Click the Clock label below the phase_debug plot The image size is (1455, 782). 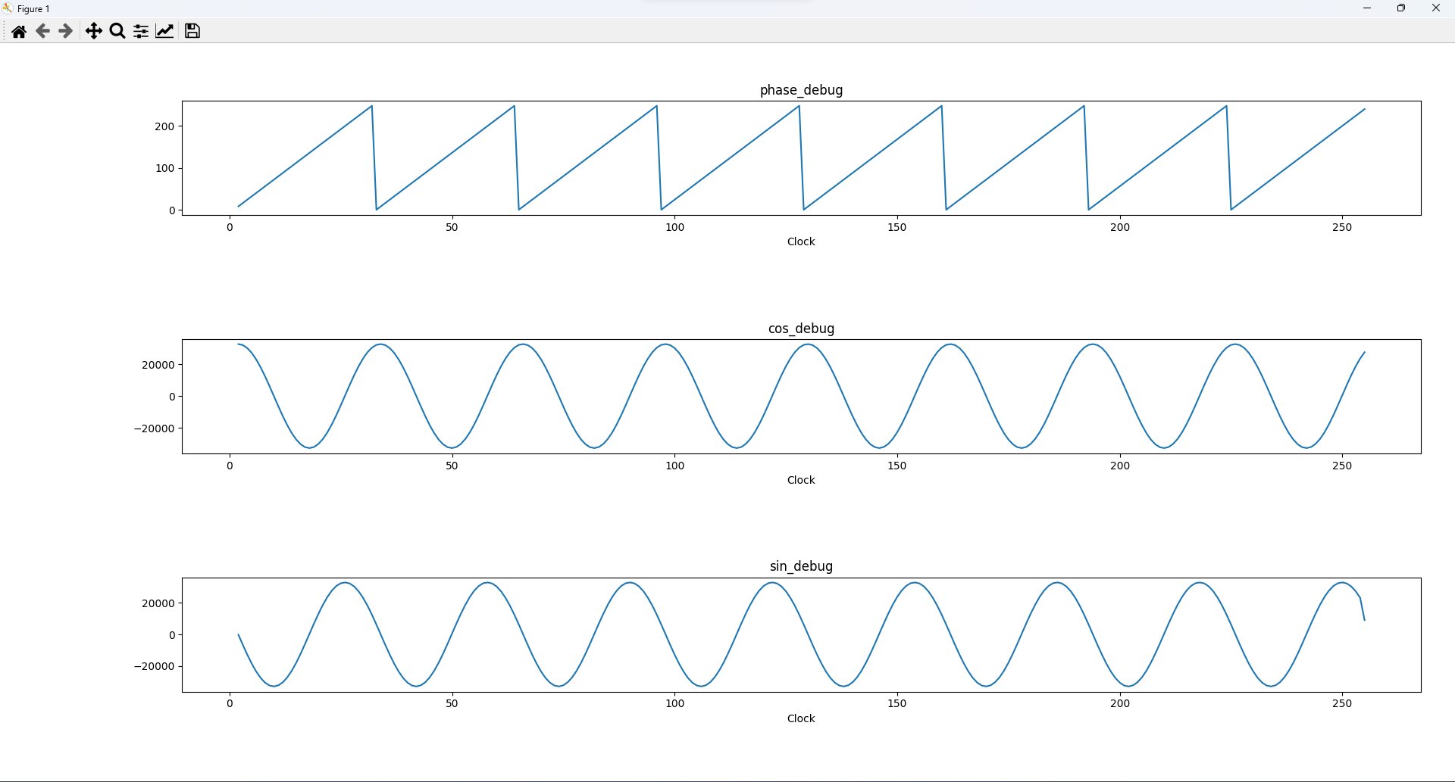click(x=801, y=241)
